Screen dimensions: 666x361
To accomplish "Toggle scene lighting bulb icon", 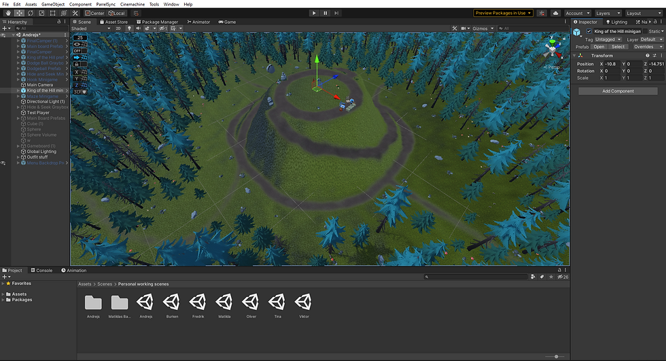I will 130,29.
